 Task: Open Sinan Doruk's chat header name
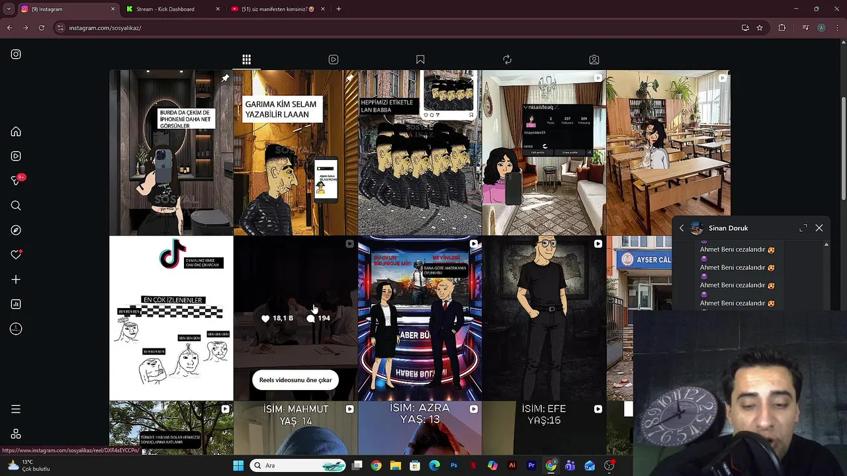point(728,228)
